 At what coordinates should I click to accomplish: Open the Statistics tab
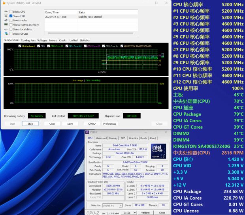(85, 40)
